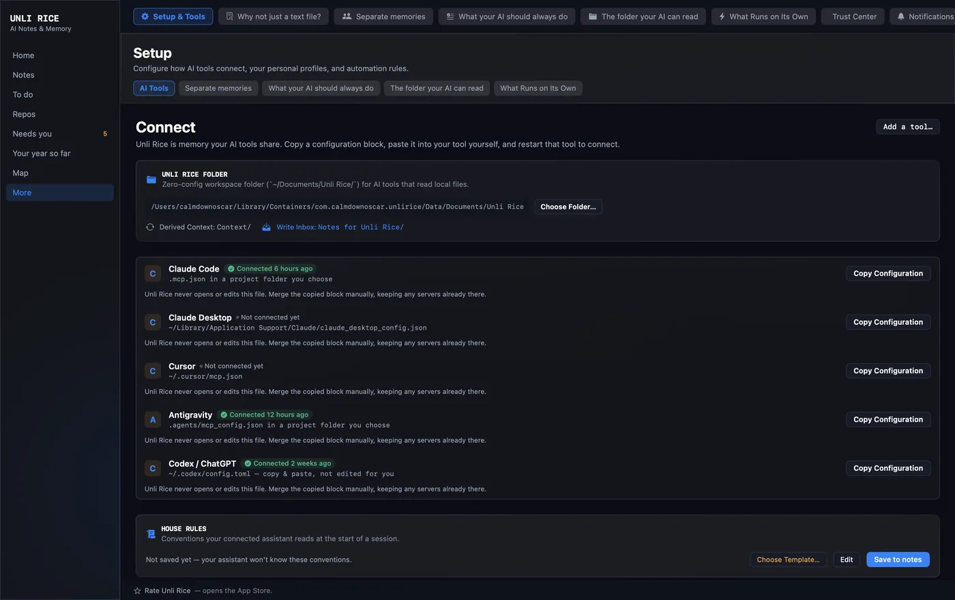This screenshot has width=955, height=600.
Task: Copy Configuration for Cursor
Action: click(888, 371)
